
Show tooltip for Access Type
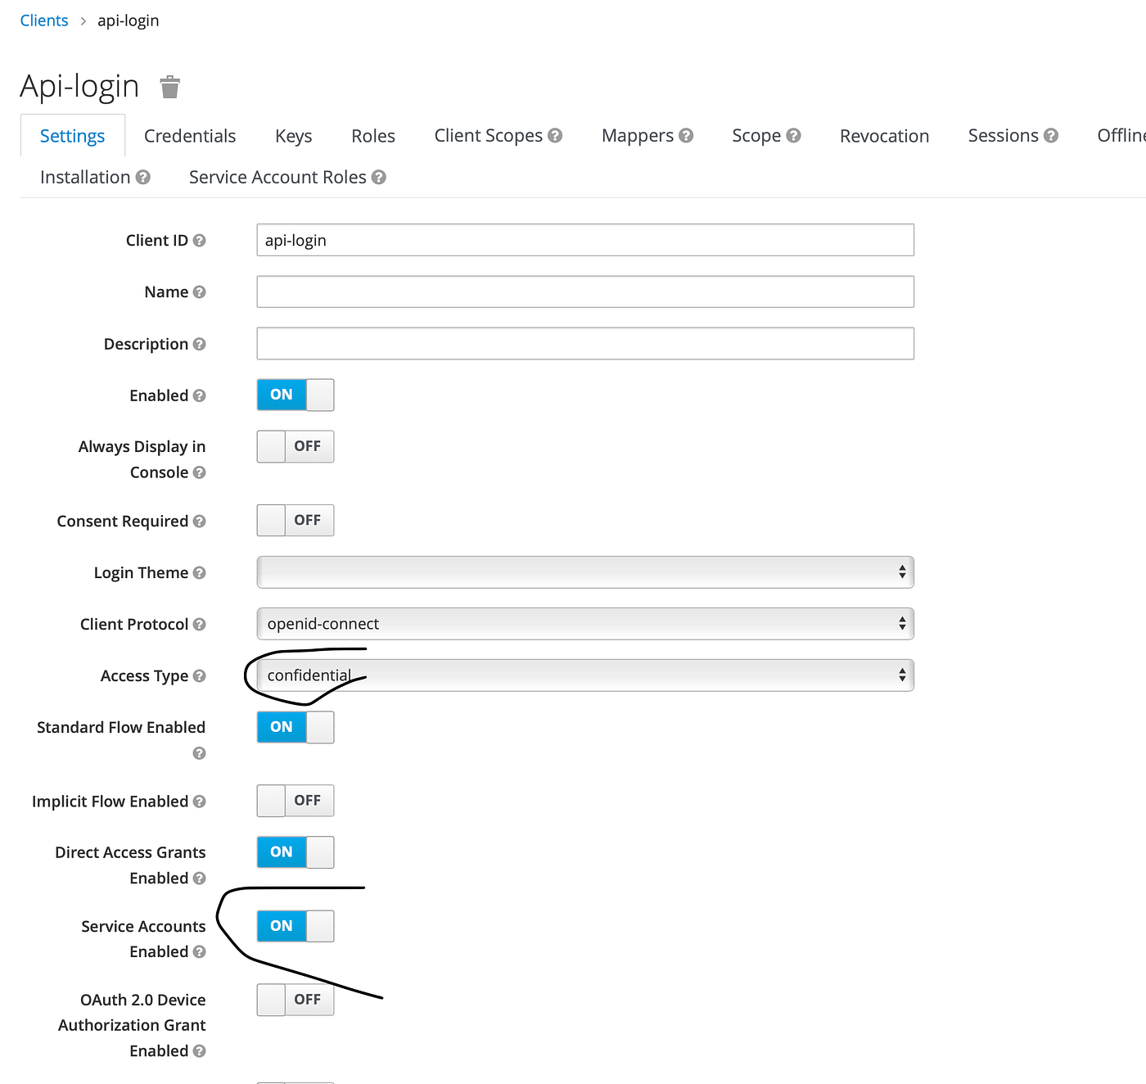click(x=199, y=676)
